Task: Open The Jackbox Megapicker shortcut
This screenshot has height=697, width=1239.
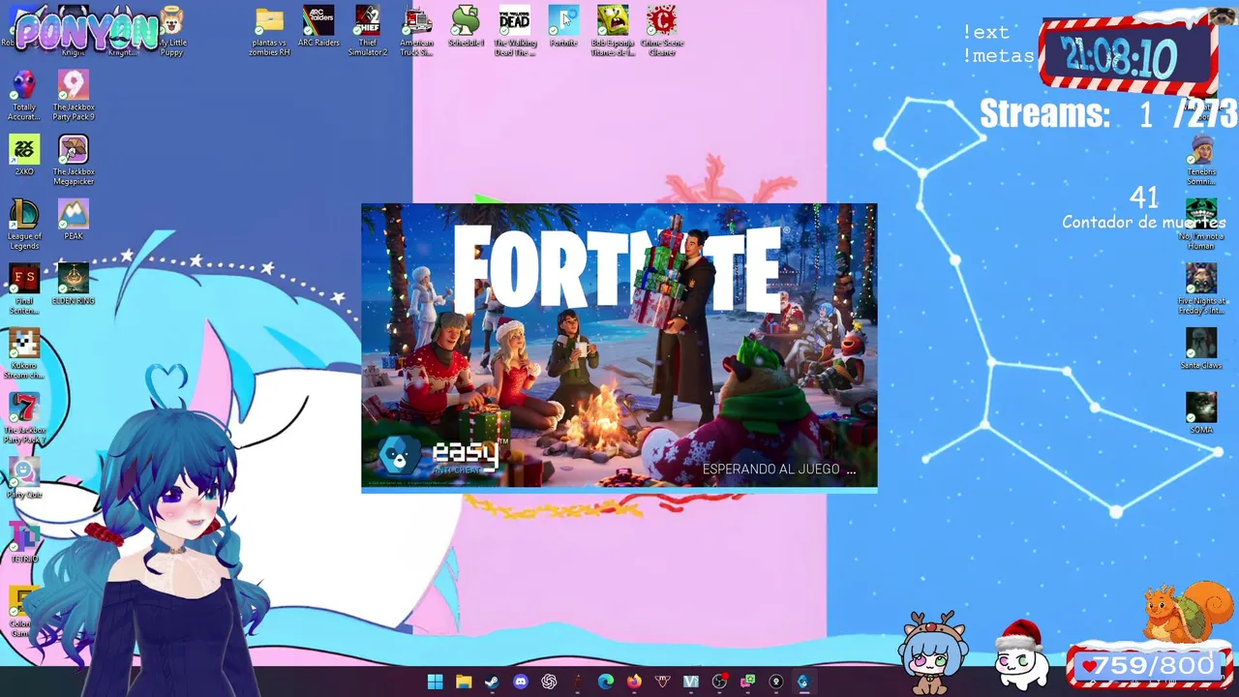Action: click(74, 161)
